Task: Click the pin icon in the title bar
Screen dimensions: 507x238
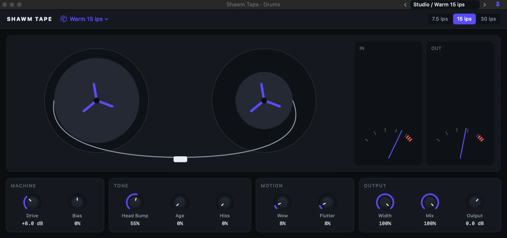Action: coord(498,4)
